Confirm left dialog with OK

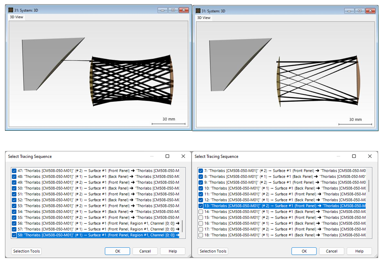[x=117, y=251]
